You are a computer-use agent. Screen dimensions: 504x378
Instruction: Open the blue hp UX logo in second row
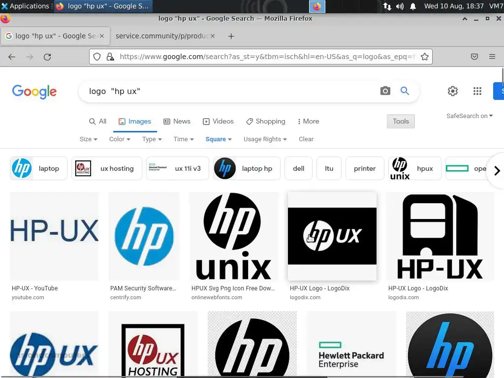54,344
